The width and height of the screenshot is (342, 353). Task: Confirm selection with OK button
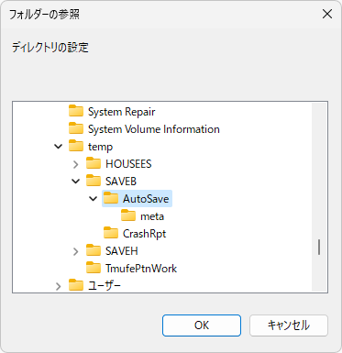click(x=202, y=325)
